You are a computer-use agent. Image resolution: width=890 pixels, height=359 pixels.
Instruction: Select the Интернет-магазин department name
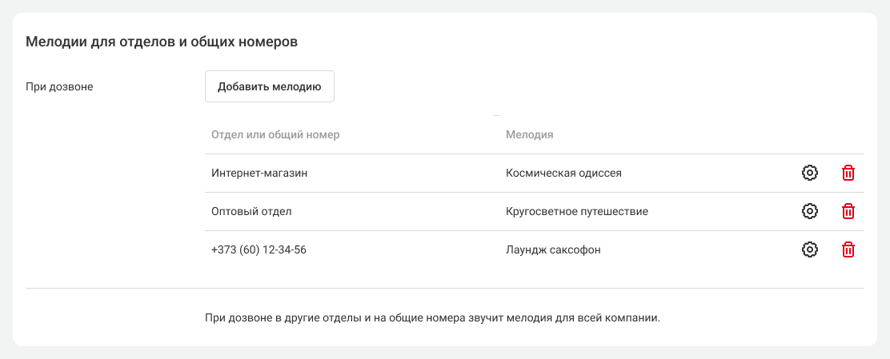click(259, 173)
